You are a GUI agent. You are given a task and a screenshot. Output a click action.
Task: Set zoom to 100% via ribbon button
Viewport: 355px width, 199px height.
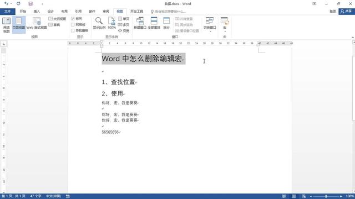(111, 23)
